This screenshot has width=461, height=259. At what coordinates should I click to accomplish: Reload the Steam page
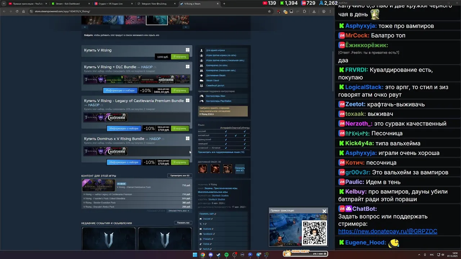(x=17, y=11)
